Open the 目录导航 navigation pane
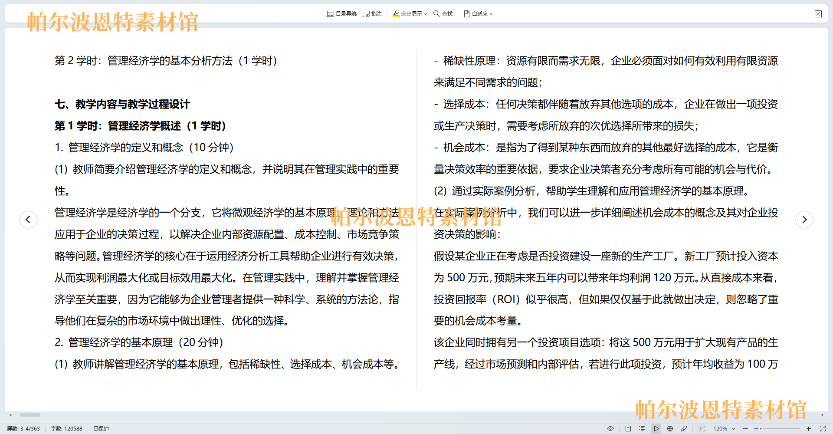The height and width of the screenshot is (434, 833). click(342, 14)
